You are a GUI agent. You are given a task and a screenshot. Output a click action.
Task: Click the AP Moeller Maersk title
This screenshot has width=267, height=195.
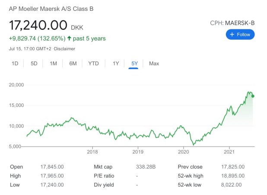tap(51, 9)
